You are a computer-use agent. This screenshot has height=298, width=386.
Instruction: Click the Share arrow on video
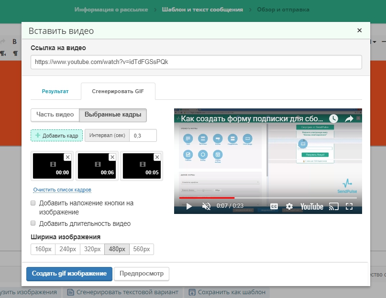coord(349,118)
